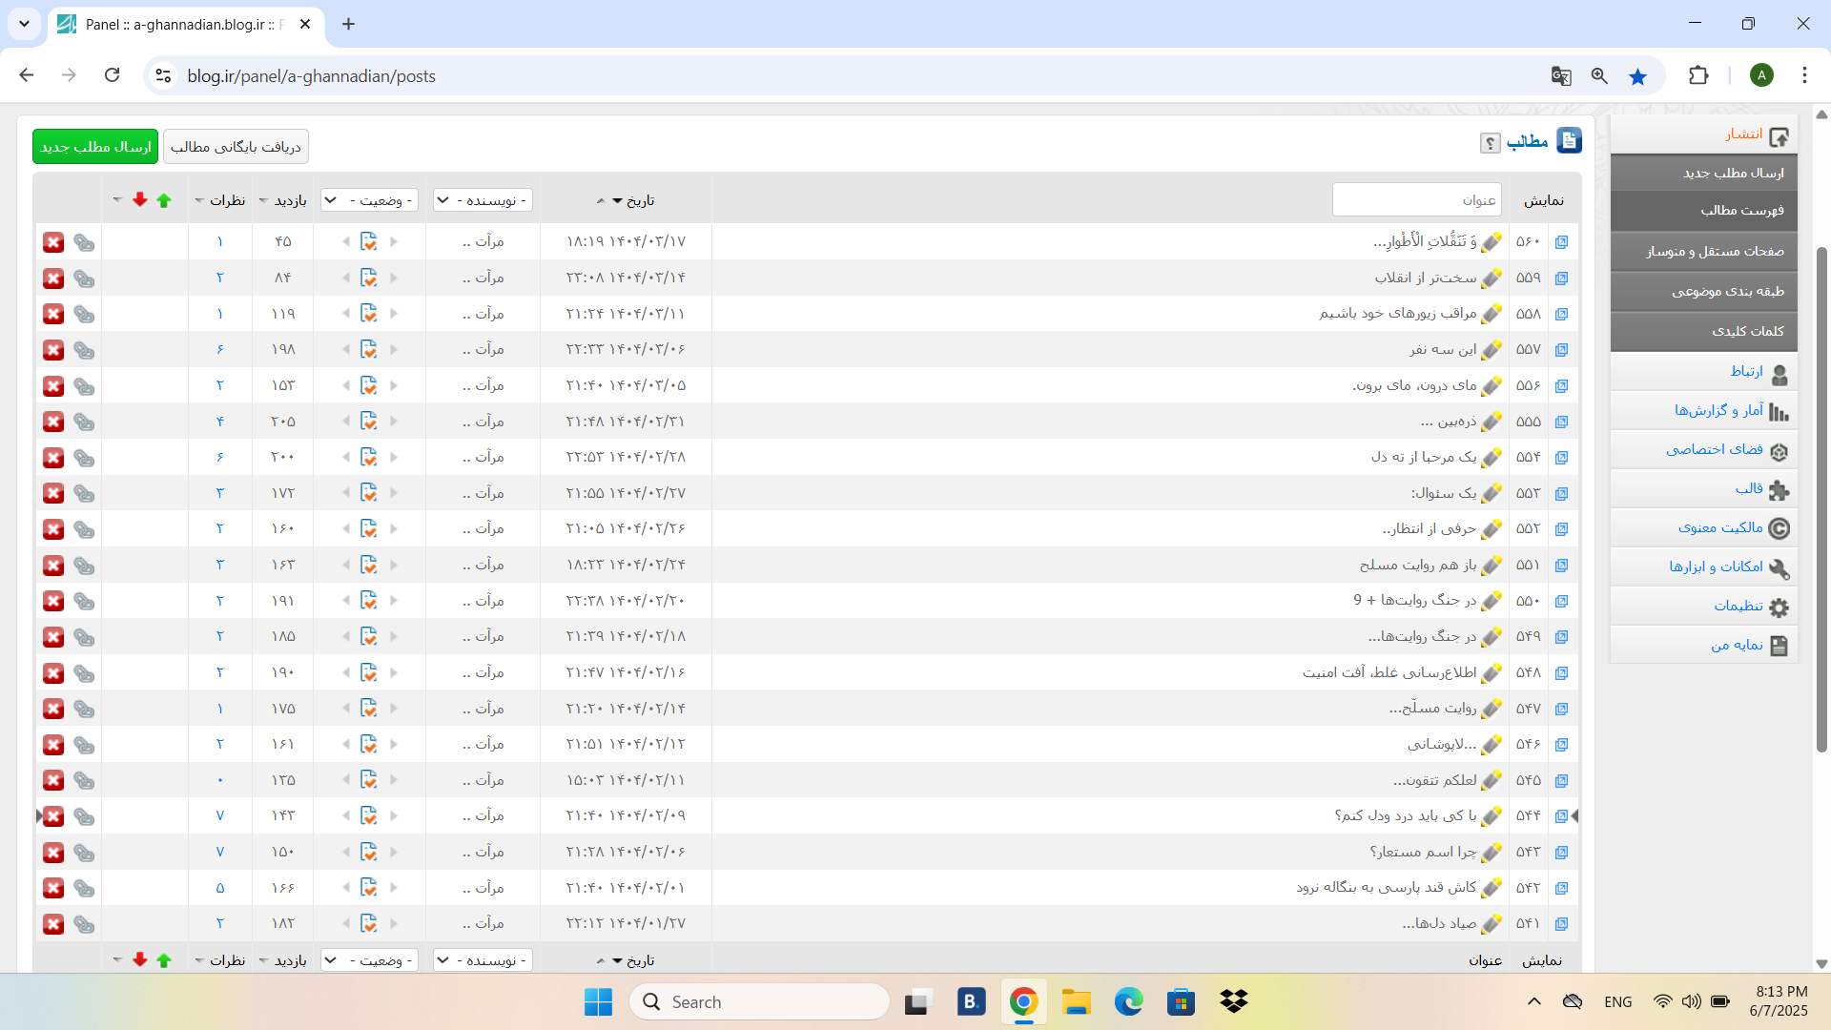The height and width of the screenshot is (1030, 1831).
Task: Click the help question mark beside مطالب title
Action: point(1490,143)
